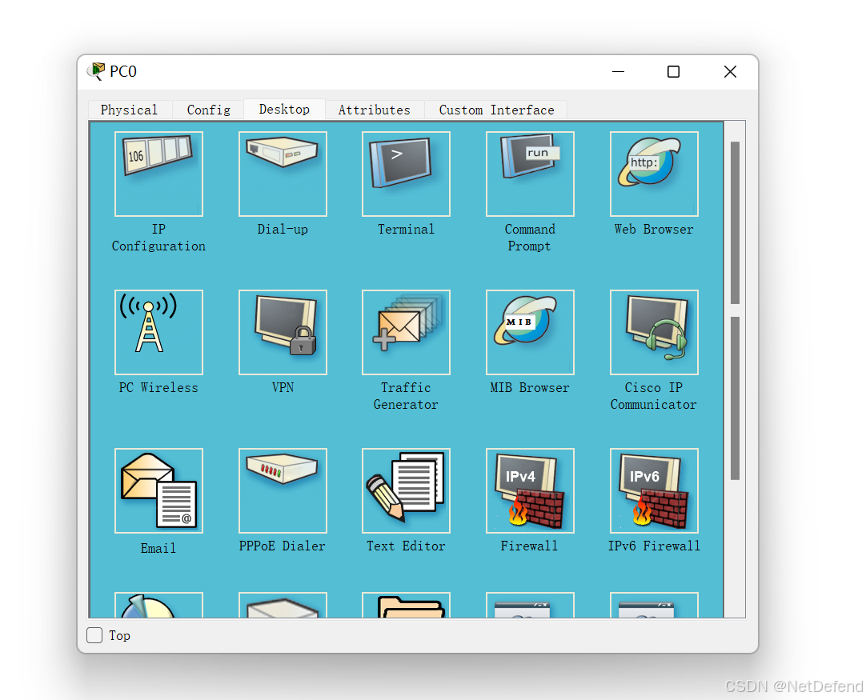
Task: Click the "Command Prompt" label text
Action: [530, 238]
